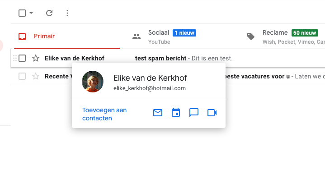The image size is (325, 174).
Task: Click Toevoegen aan contacten link
Action: coord(104,114)
